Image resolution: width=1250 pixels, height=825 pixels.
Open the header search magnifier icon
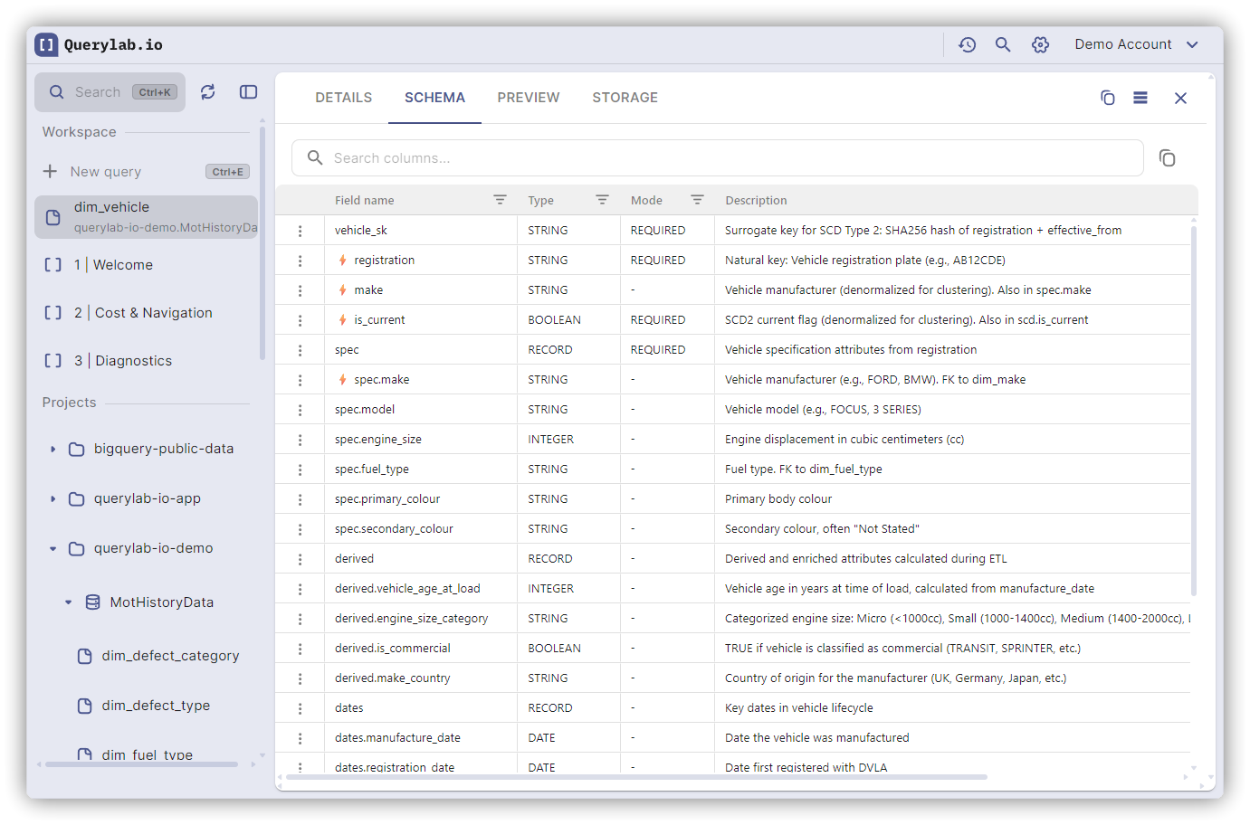[1003, 44]
